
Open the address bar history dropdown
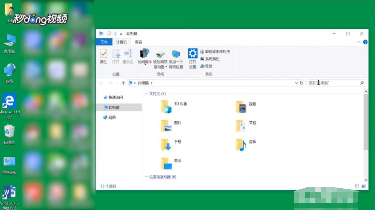click(296, 83)
